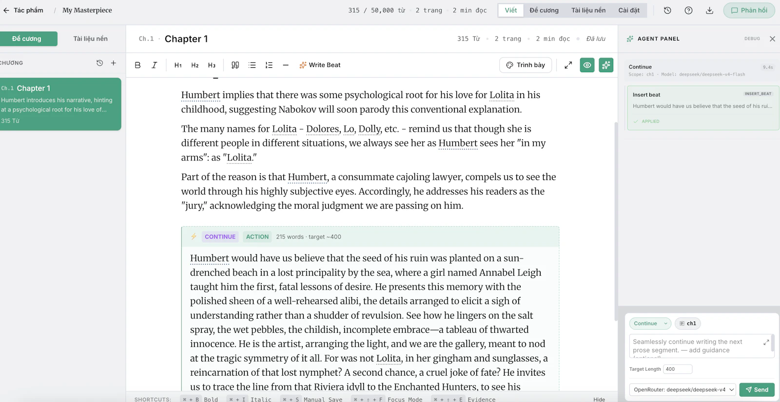Image resolution: width=780 pixels, height=402 pixels.
Task: Open the Cài đặt tab
Action: click(629, 10)
